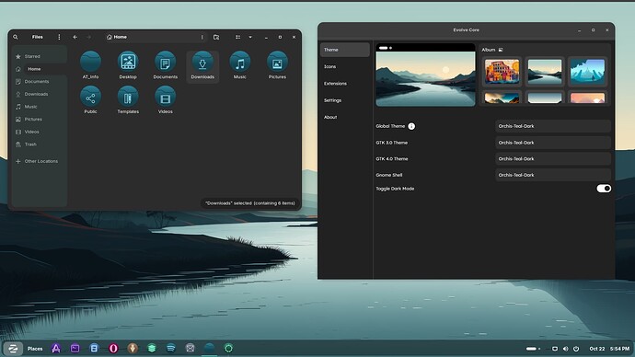Select the AT_Info folder
This screenshot has width=635, height=357.
tap(91, 65)
